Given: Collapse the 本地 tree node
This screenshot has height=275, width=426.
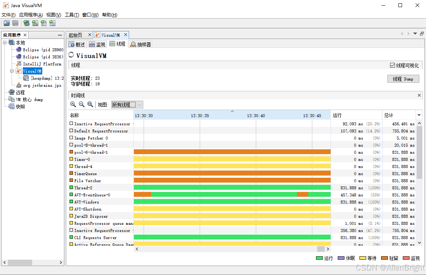Looking at the screenshot, I should pos(4,42).
